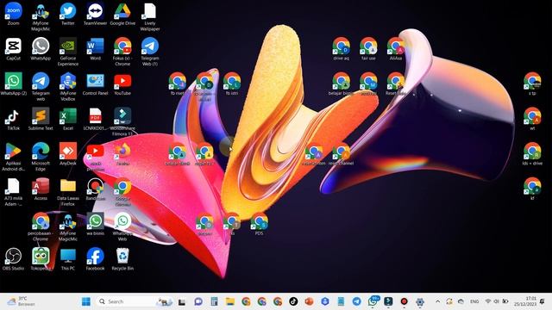Open WhatsApp with badge on taskbar
Image resolution: width=552 pixels, height=310 pixels.
point(373,301)
